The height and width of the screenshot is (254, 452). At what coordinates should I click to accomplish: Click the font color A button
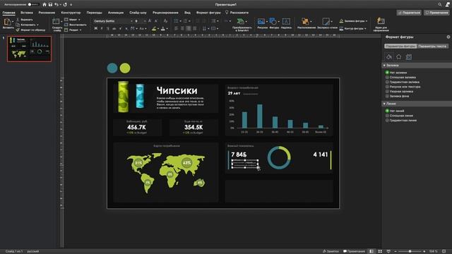tap(163, 28)
